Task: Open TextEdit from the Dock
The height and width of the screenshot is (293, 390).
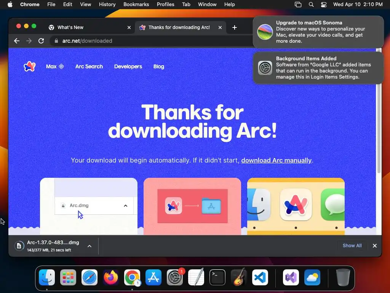Action: 196,277
